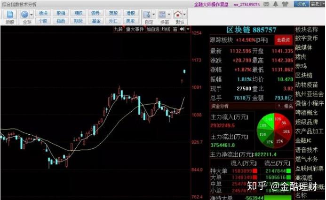Image resolution: width=326 pixels, height=200 pixels.
Task: Click the 区块链 885757 title
Action: (251, 30)
